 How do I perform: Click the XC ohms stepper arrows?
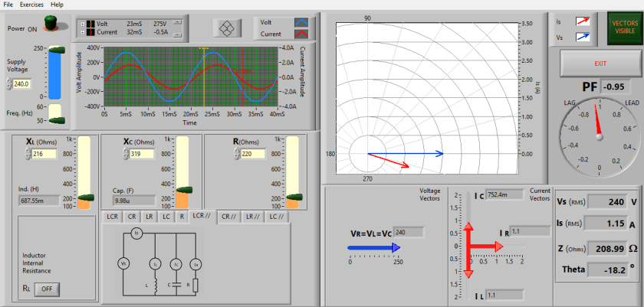click(x=126, y=154)
